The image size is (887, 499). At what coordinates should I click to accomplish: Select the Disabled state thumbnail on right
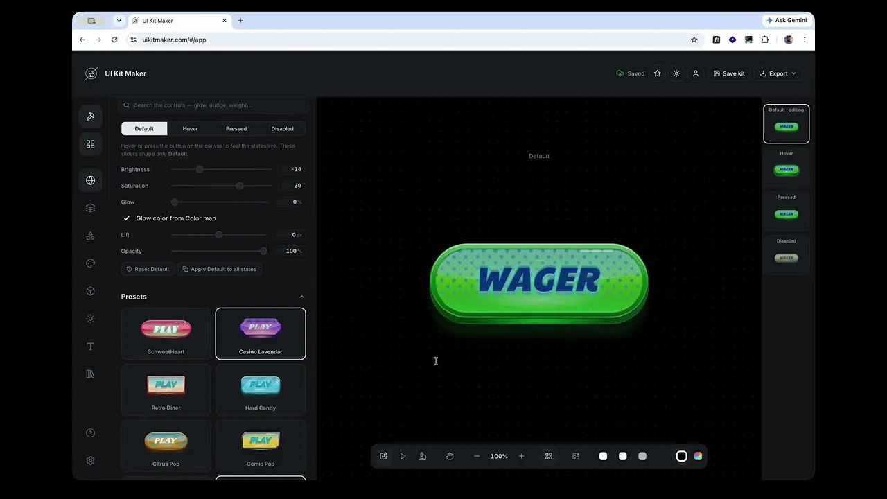pyautogui.click(x=787, y=254)
